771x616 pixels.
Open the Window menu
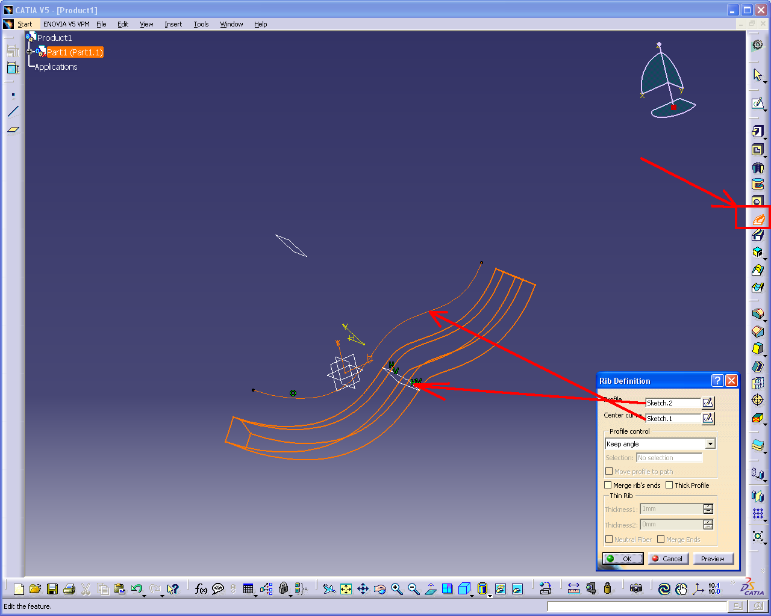click(x=231, y=24)
